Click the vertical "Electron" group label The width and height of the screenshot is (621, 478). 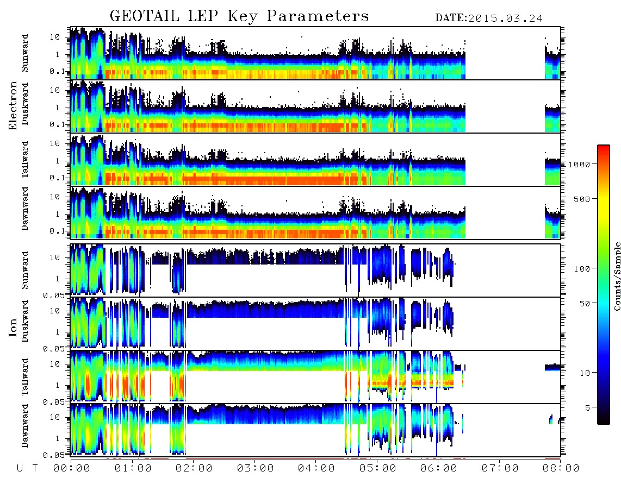tap(13, 106)
